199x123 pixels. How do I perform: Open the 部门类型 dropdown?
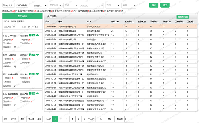coord(55,5)
